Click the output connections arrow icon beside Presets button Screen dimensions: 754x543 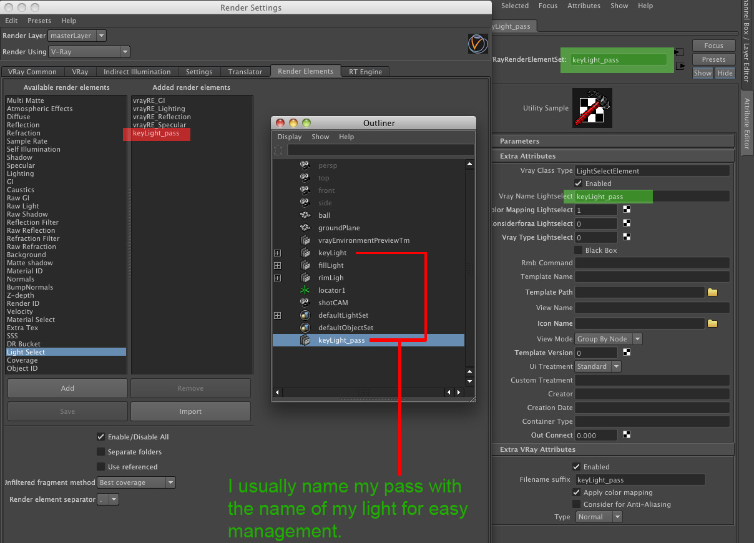(680, 65)
